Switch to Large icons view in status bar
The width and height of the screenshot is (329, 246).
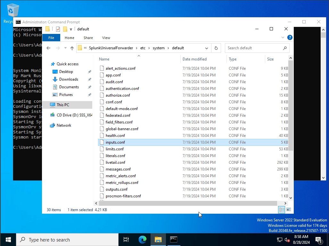pos(289,210)
